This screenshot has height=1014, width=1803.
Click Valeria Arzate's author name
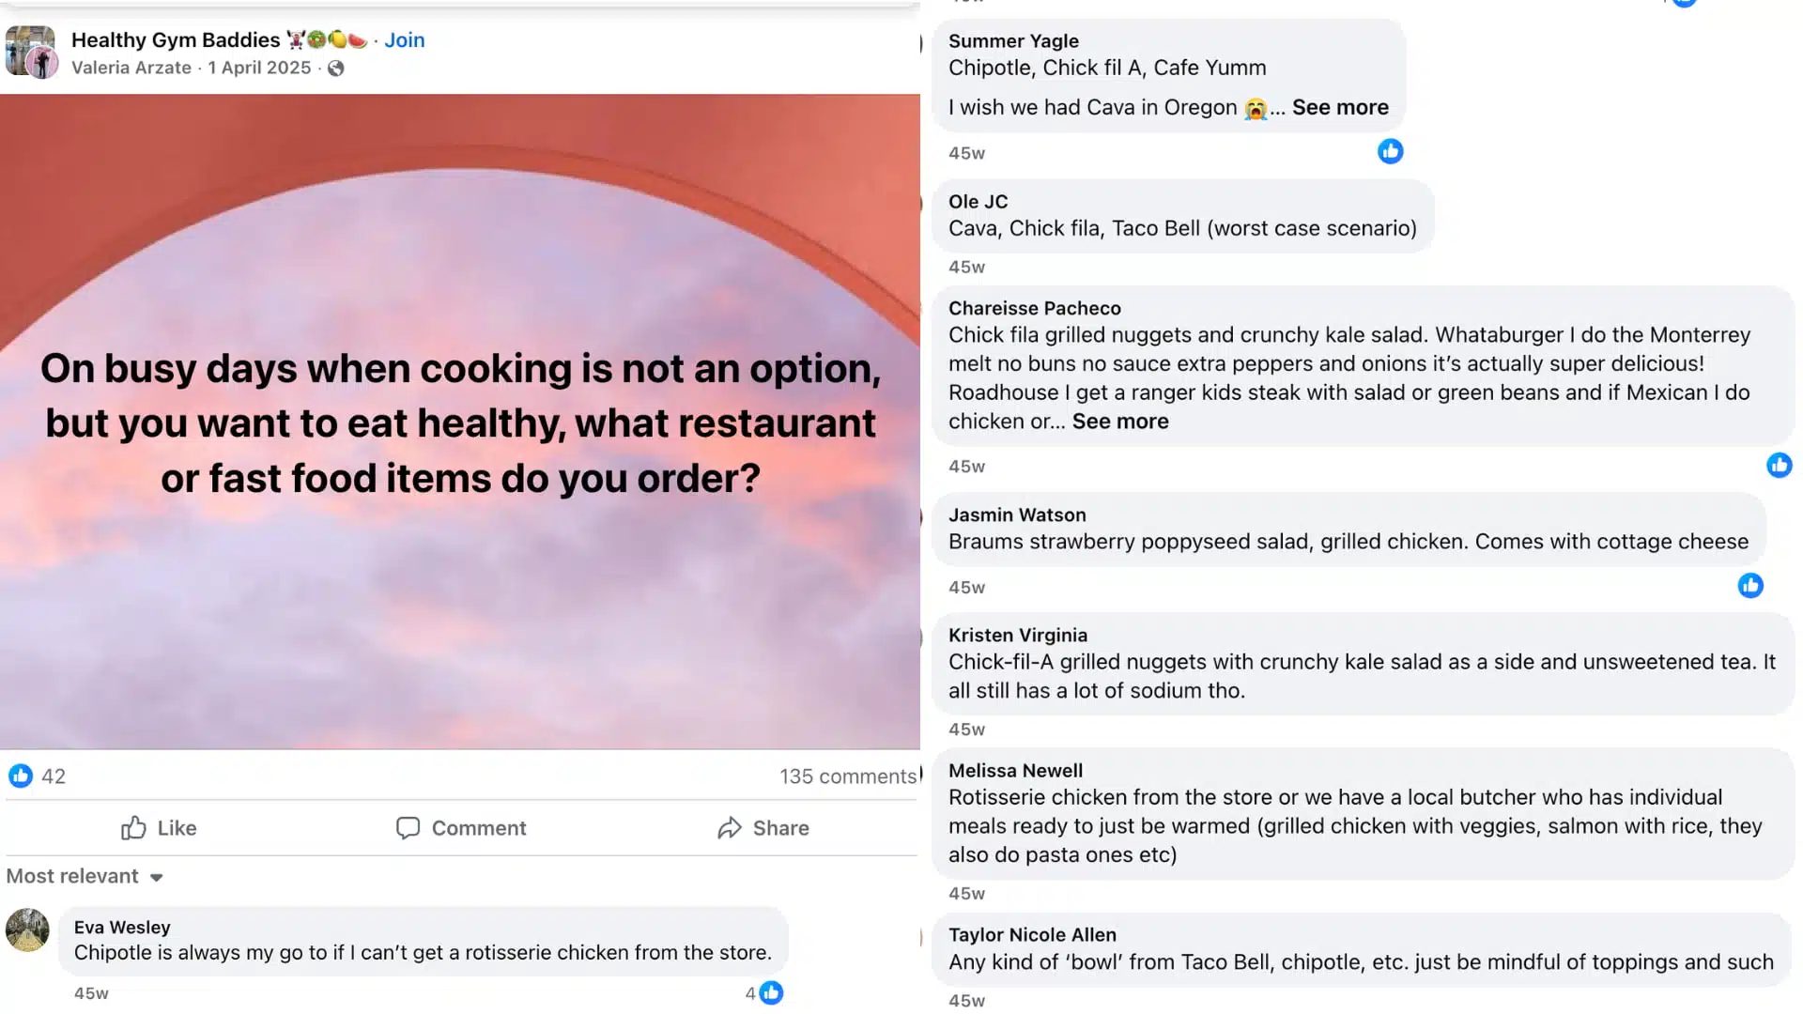pyautogui.click(x=131, y=67)
